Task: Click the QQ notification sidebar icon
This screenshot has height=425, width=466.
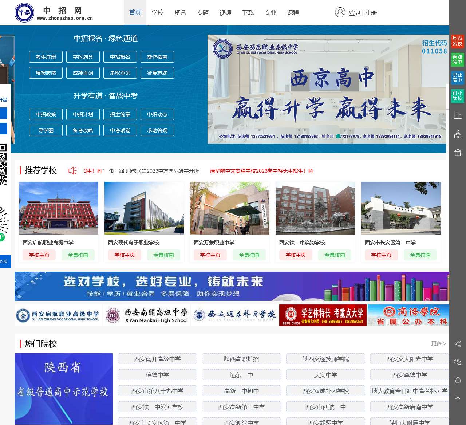Action: click(x=458, y=380)
